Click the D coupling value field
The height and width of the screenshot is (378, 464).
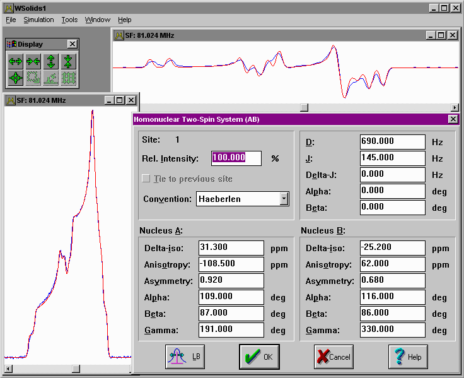click(392, 142)
